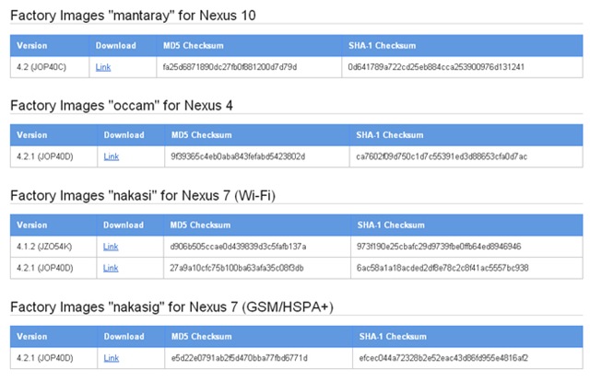The width and height of the screenshot is (590, 381).
Task: Select SHA-1 value starting 973f190e25cb
Action: 439,247
